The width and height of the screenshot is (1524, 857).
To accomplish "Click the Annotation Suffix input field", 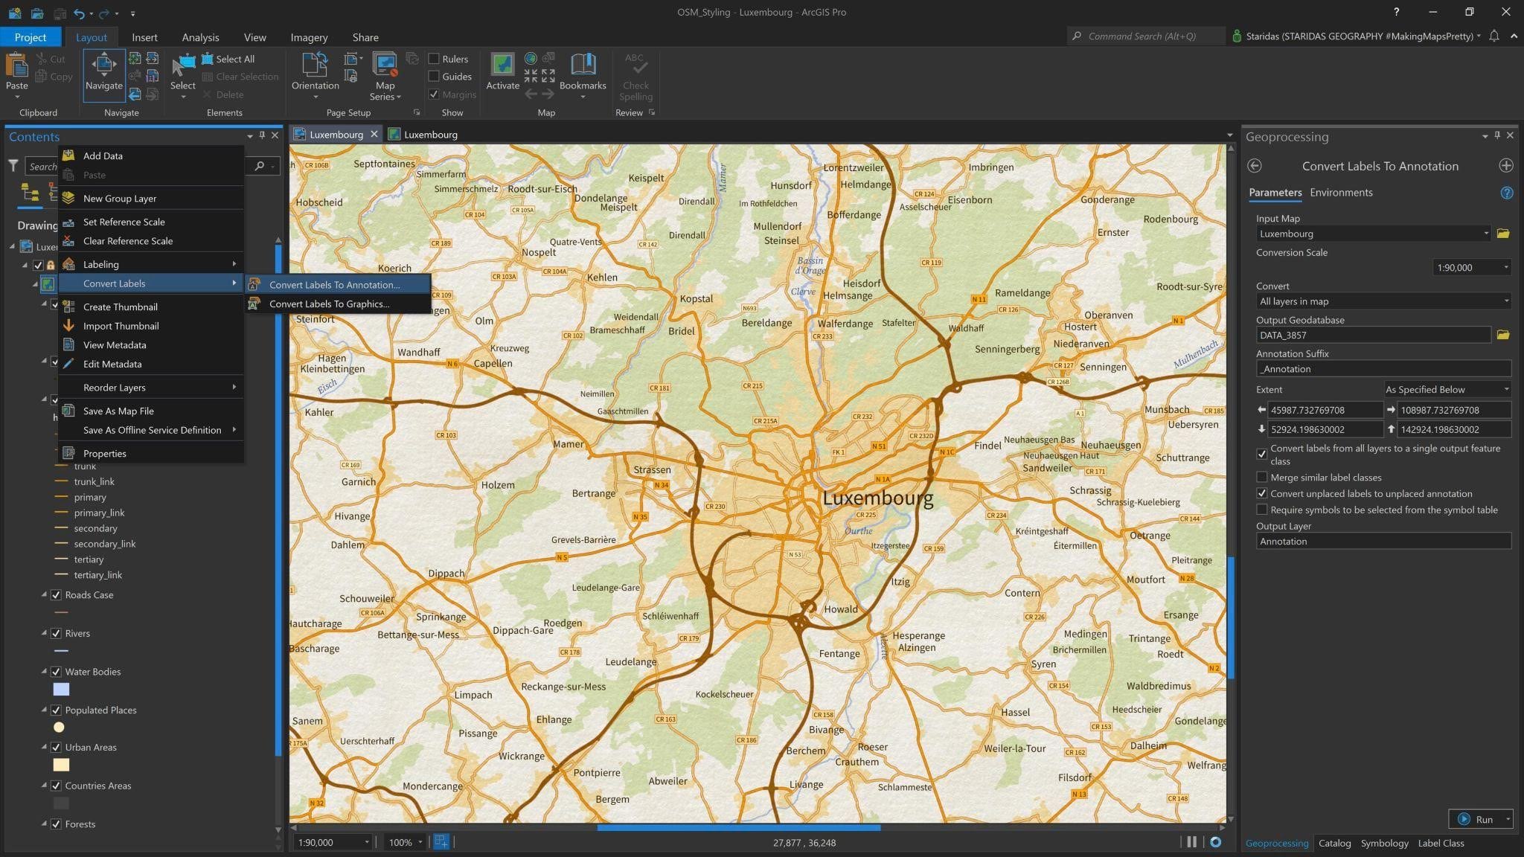I will click(1383, 369).
